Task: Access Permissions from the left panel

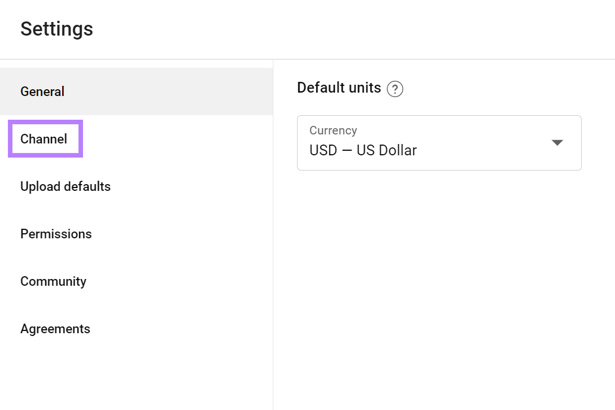Action: [55, 234]
